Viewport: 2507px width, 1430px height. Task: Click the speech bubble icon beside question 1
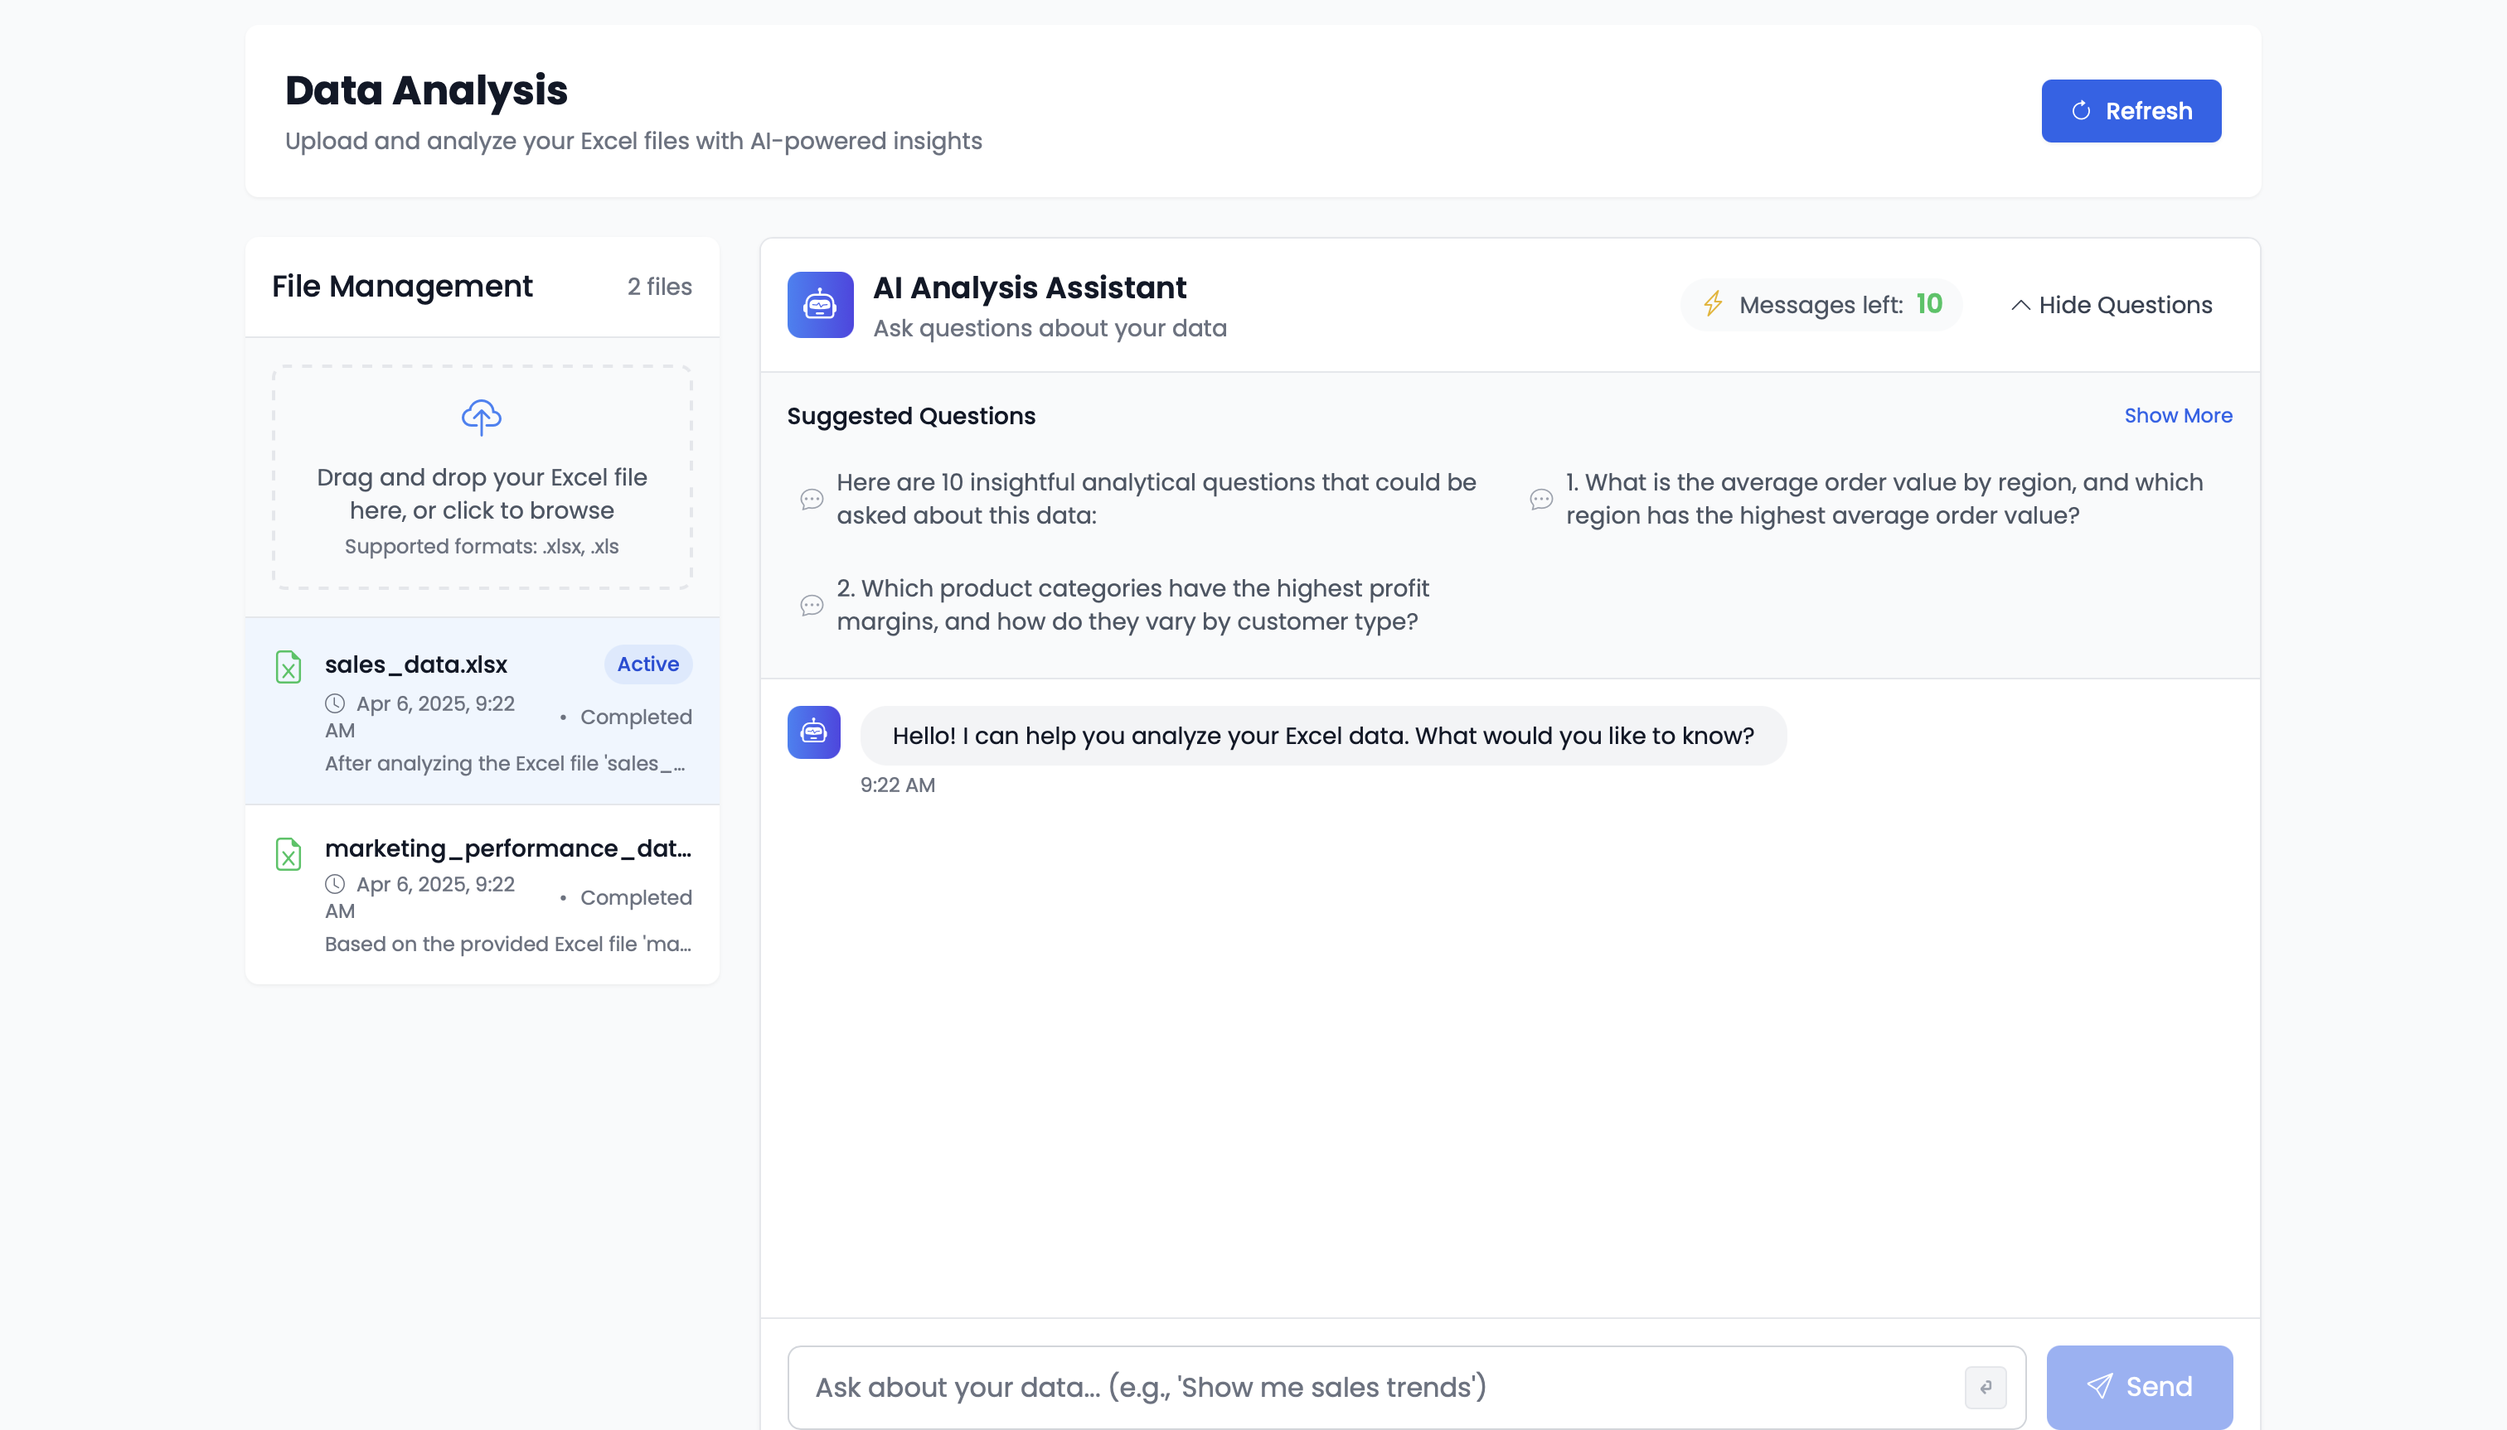click(1540, 499)
